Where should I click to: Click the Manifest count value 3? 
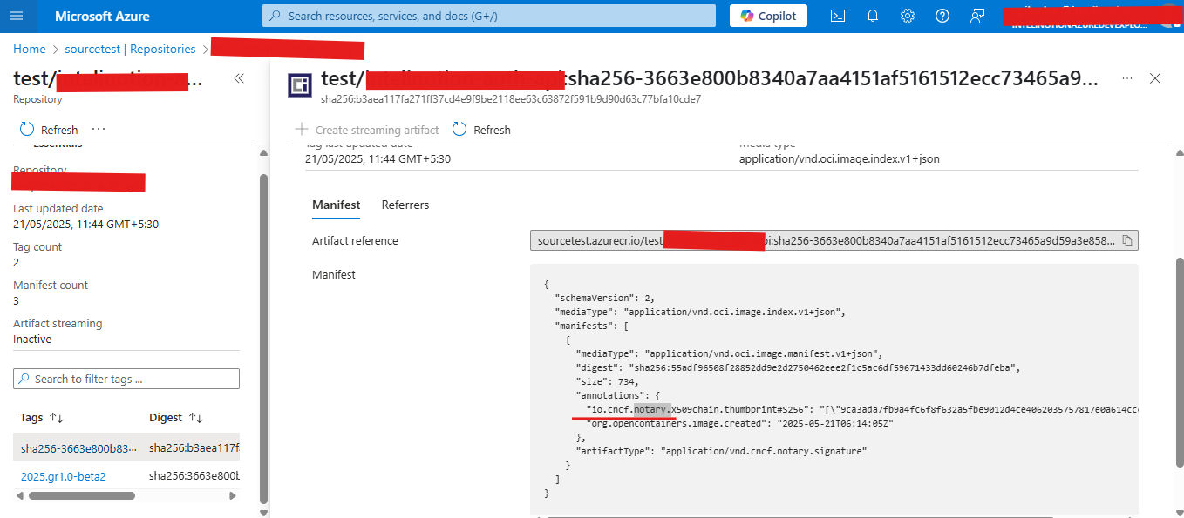[17, 300]
